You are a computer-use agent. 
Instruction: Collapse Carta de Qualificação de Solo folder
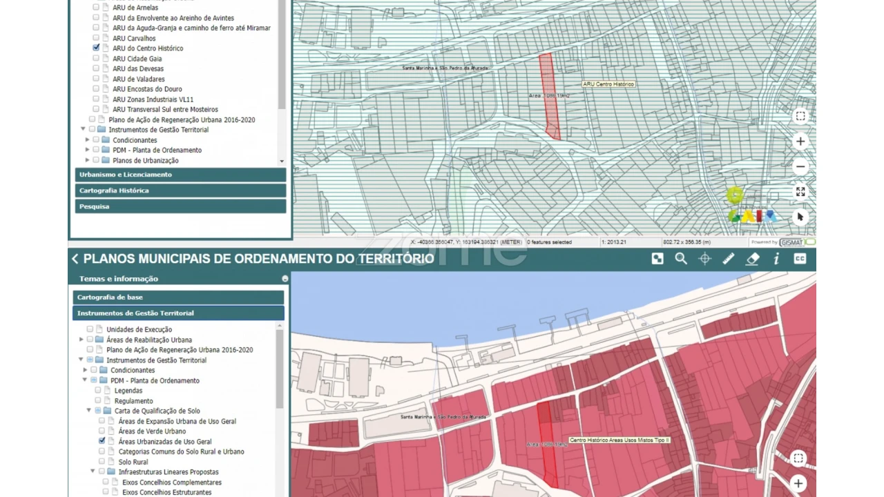pyautogui.click(x=89, y=411)
